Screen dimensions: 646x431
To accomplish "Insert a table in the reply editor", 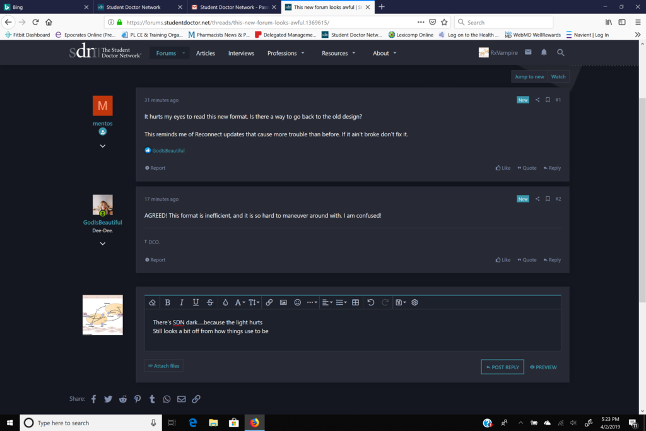I will tap(356, 302).
